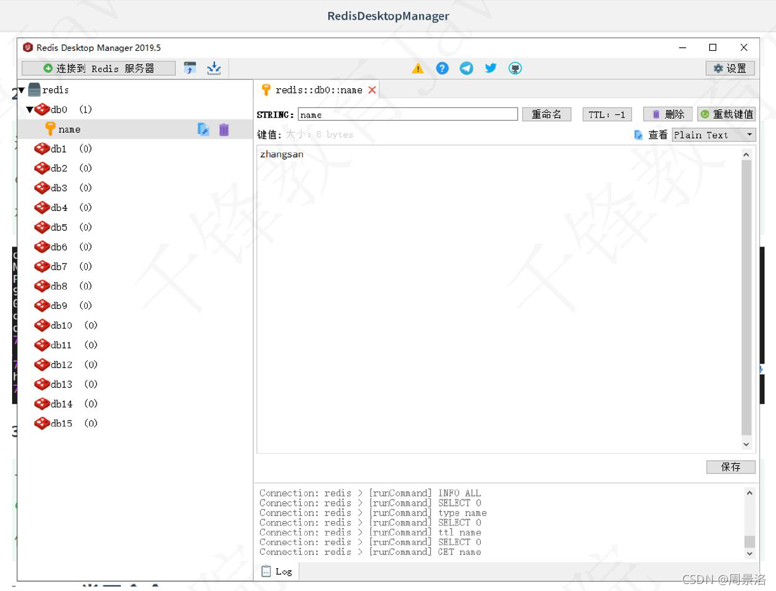Image resolution: width=776 pixels, height=591 pixels.
Task: Click the import connections icon
Action: (190, 68)
